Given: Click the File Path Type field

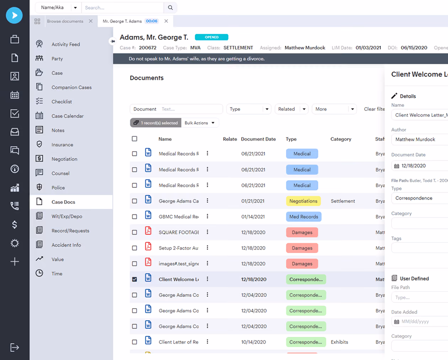Looking at the screenshot, I should pos(420,298).
